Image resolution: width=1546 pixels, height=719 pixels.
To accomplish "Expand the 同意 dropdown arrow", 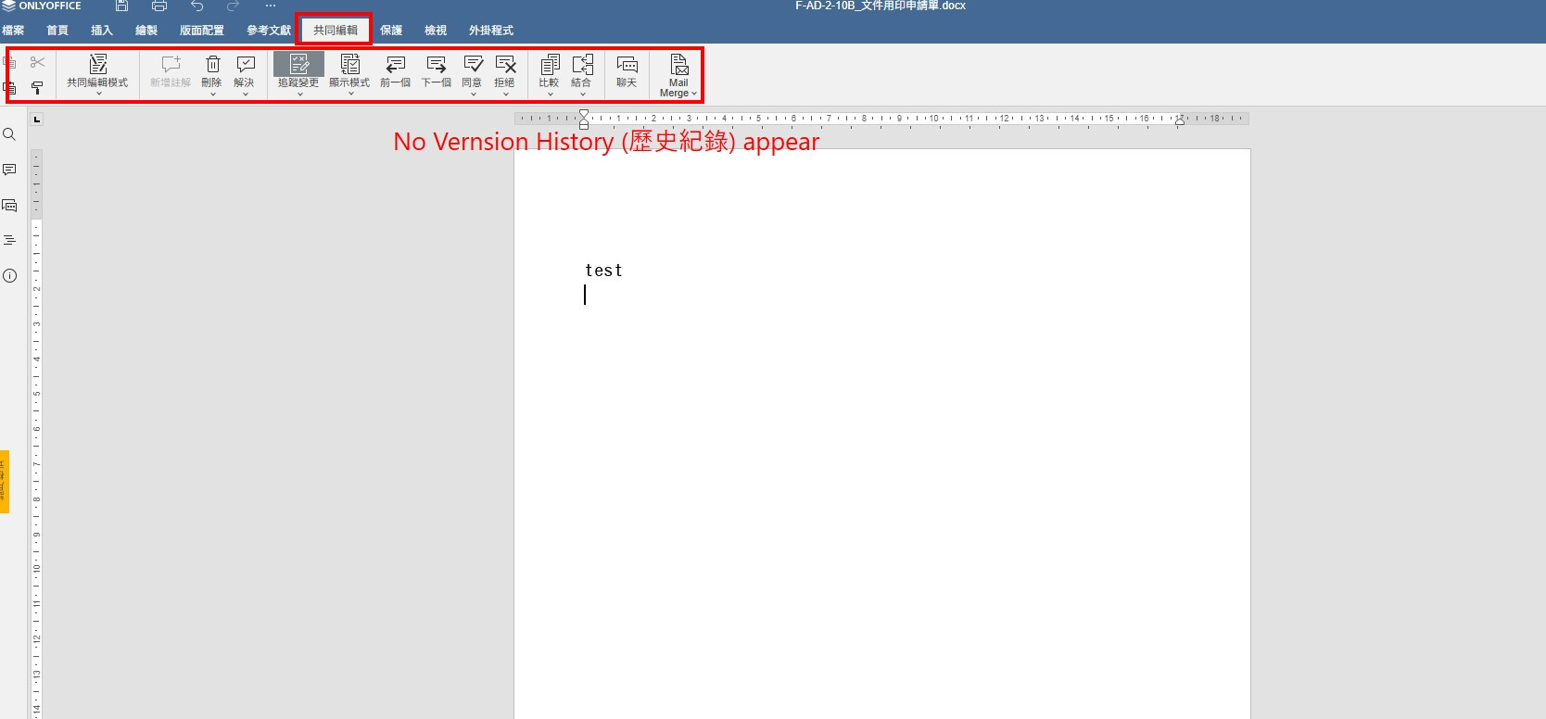I will (x=473, y=94).
